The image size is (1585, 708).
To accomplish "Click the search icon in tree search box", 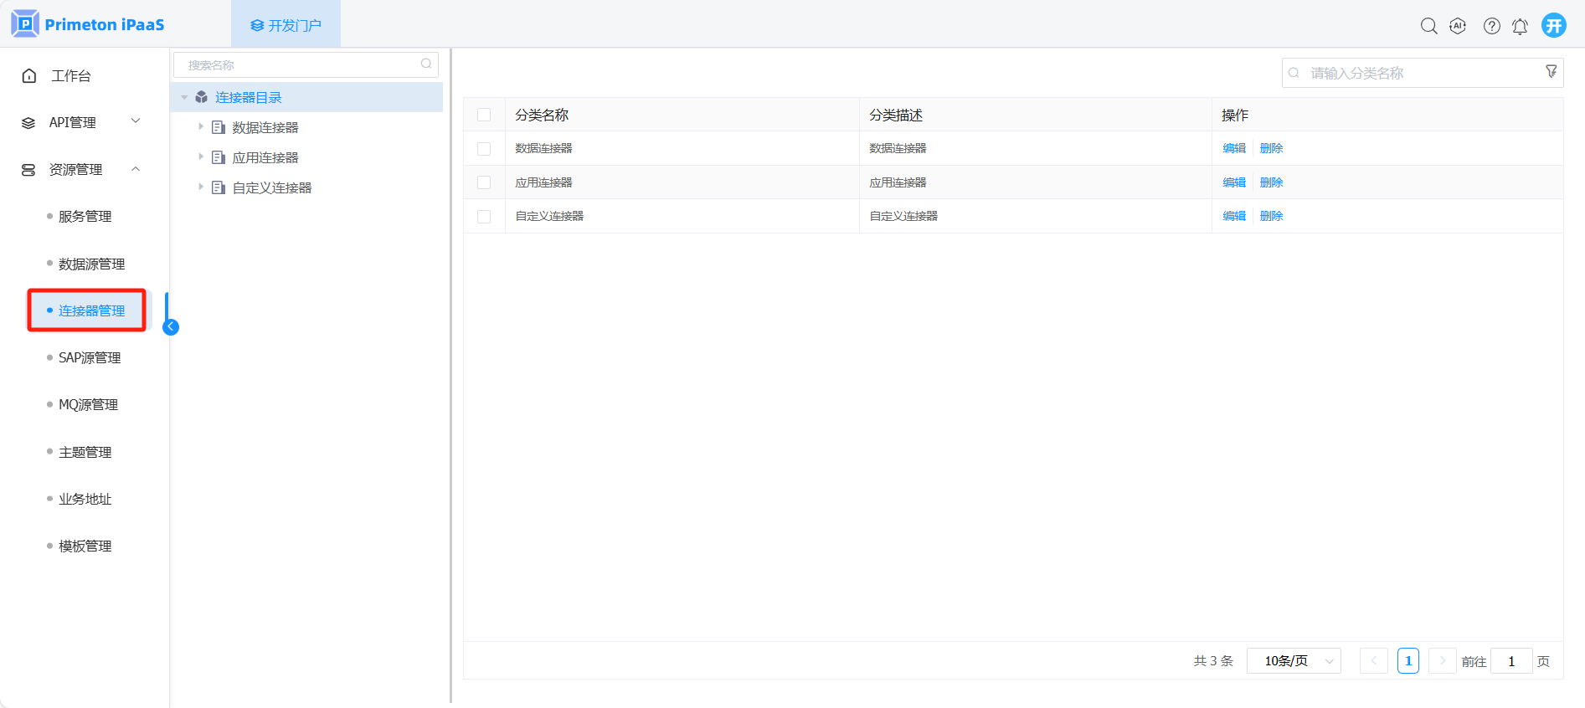I will pyautogui.click(x=426, y=64).
